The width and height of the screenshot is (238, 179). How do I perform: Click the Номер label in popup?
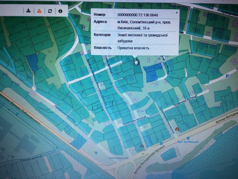[99, 15]
